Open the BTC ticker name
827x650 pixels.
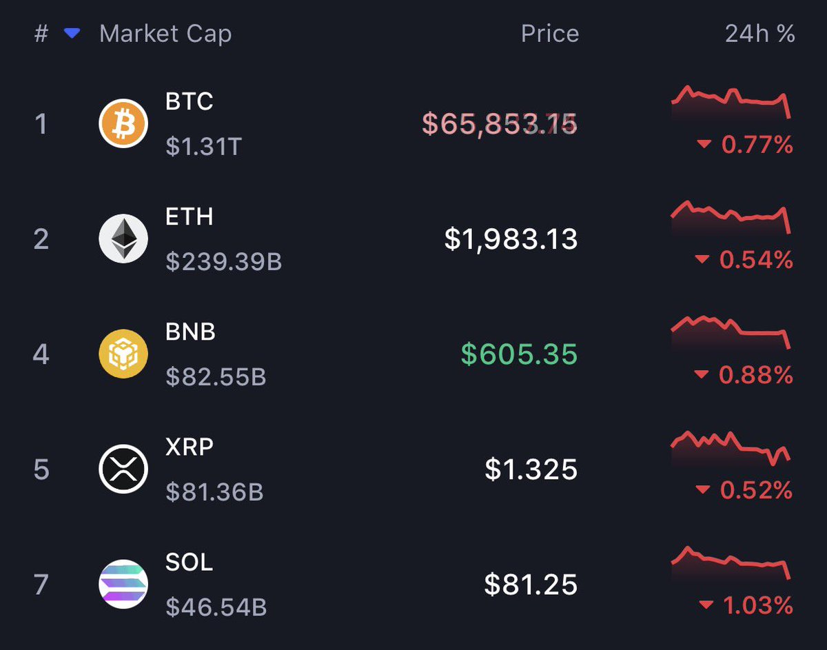click(x=190, y=102)
